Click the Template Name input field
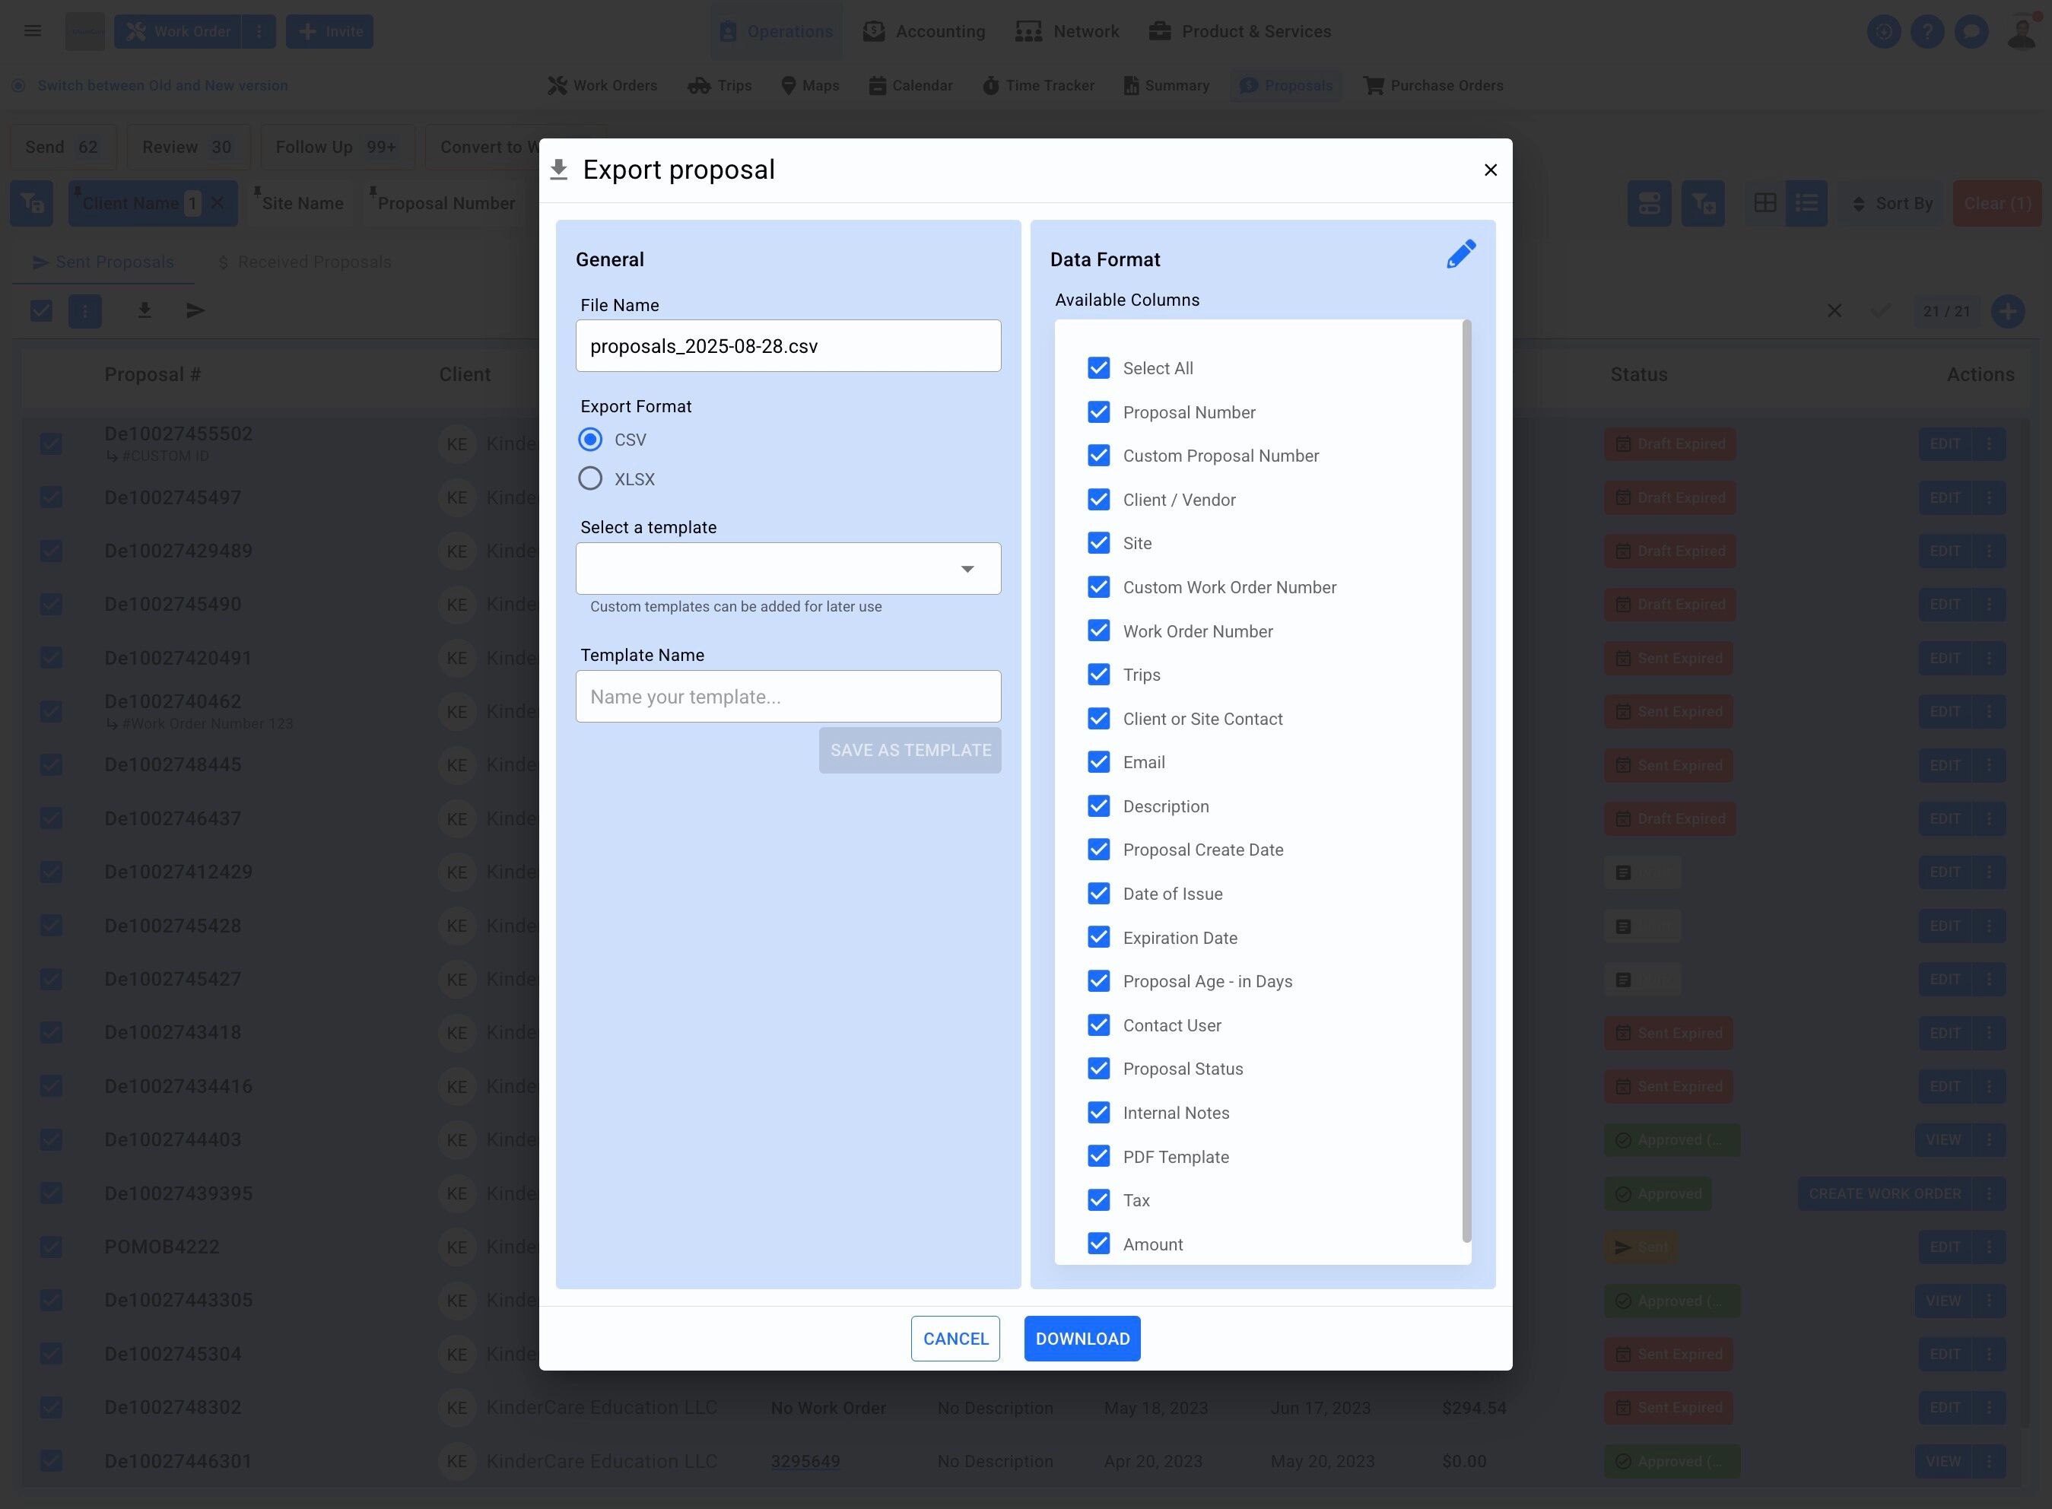 pyautogui.click(x=787, y=697)
